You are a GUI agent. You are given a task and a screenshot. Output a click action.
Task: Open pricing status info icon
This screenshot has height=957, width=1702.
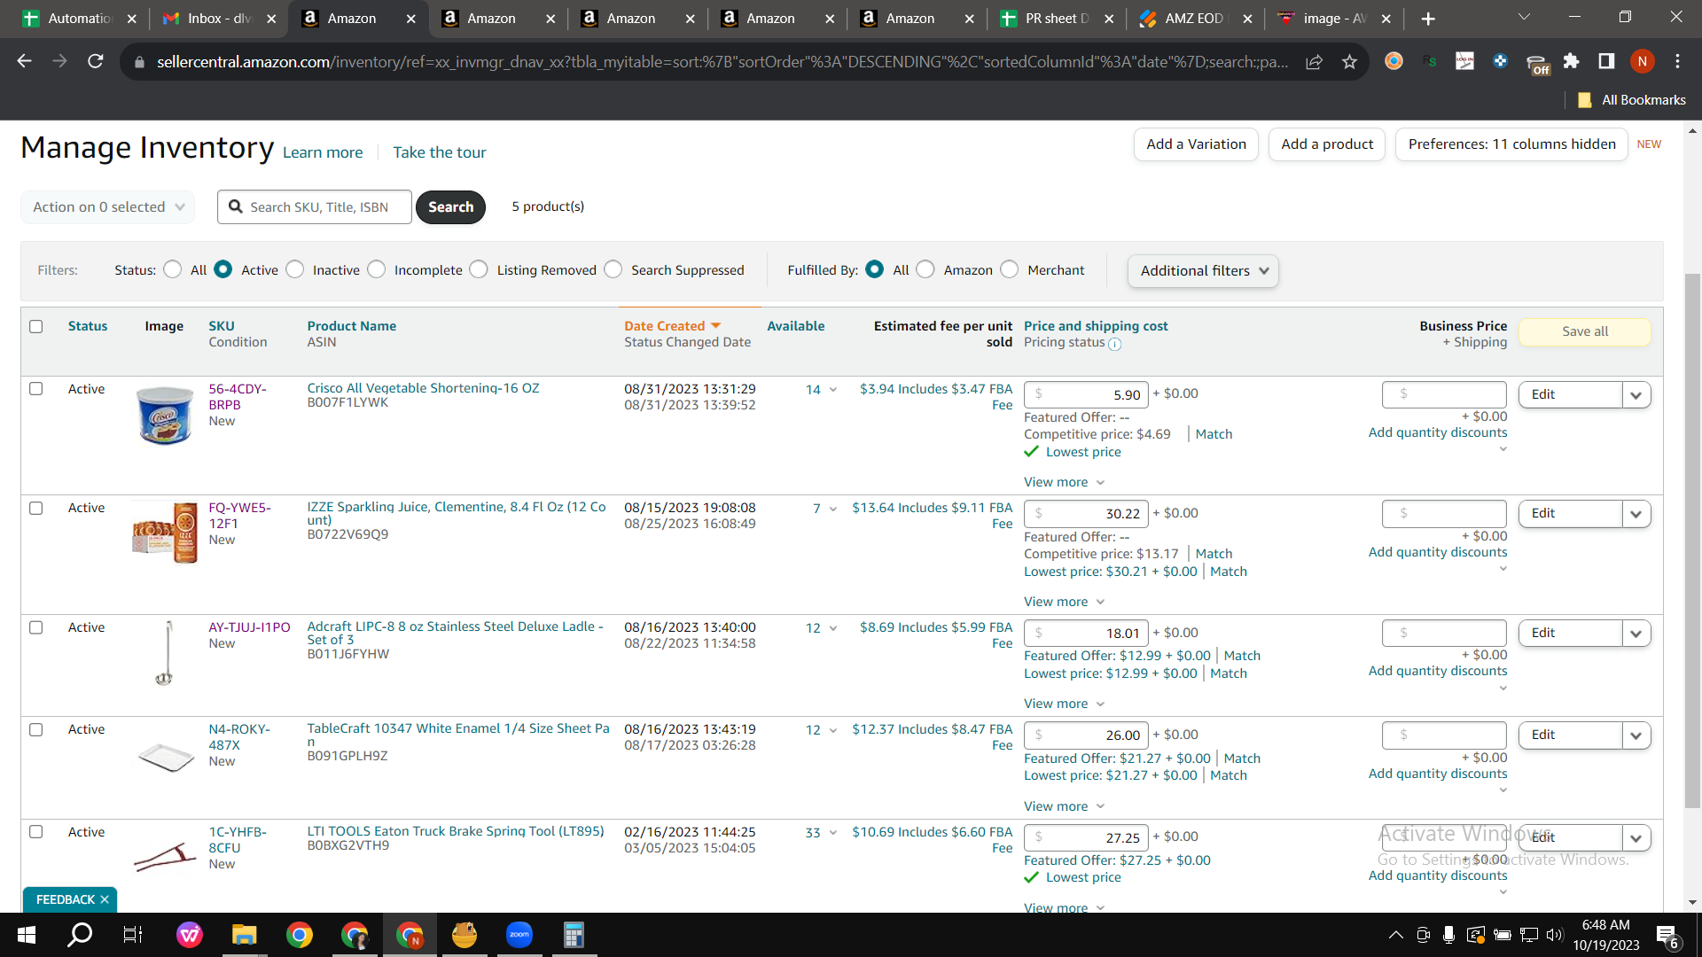coord(1115,344)
